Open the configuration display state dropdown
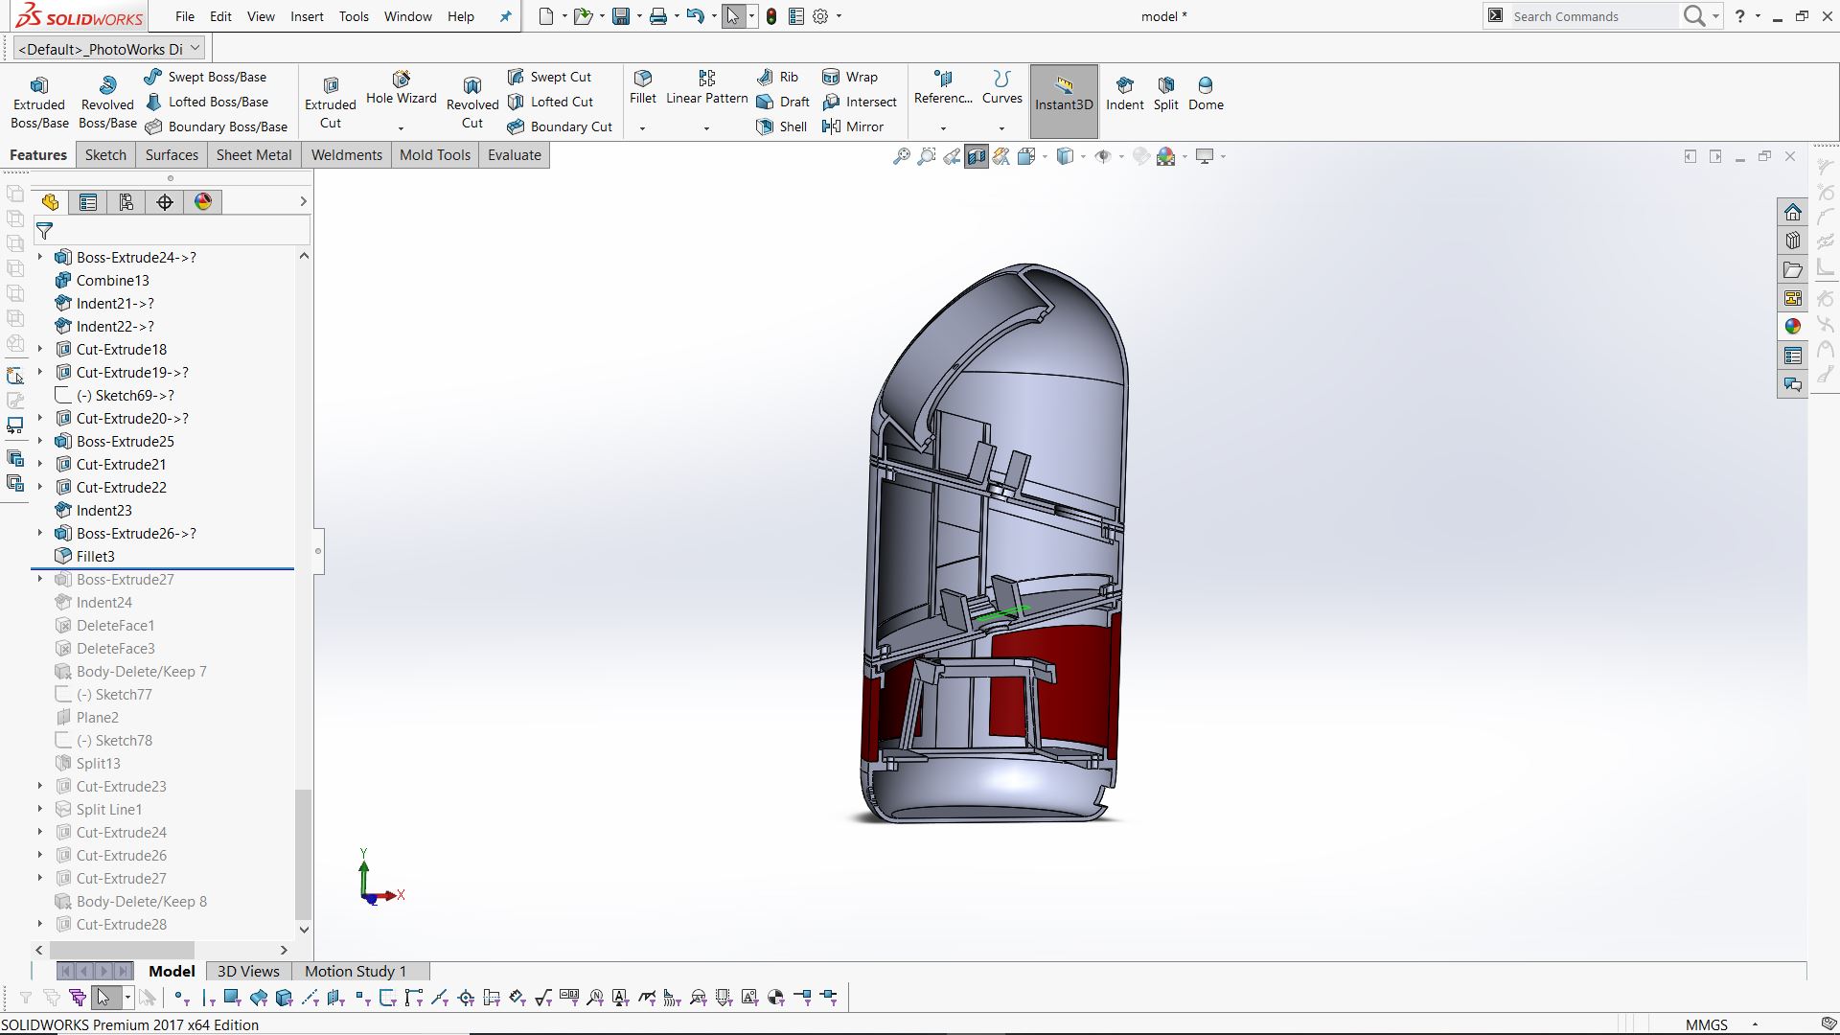 click(x=195, y=48)
